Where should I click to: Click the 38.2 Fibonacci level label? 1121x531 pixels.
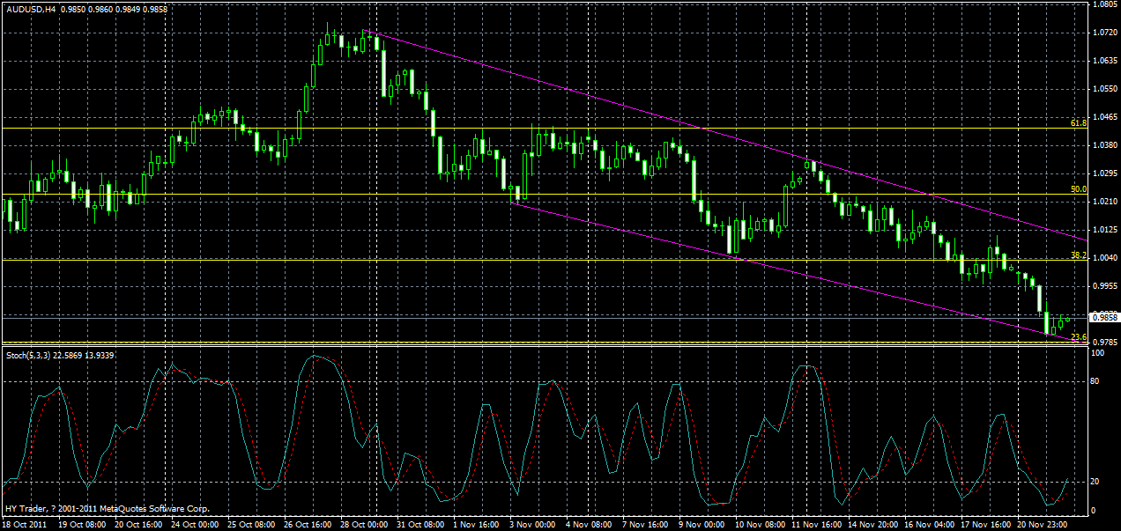1077,255
